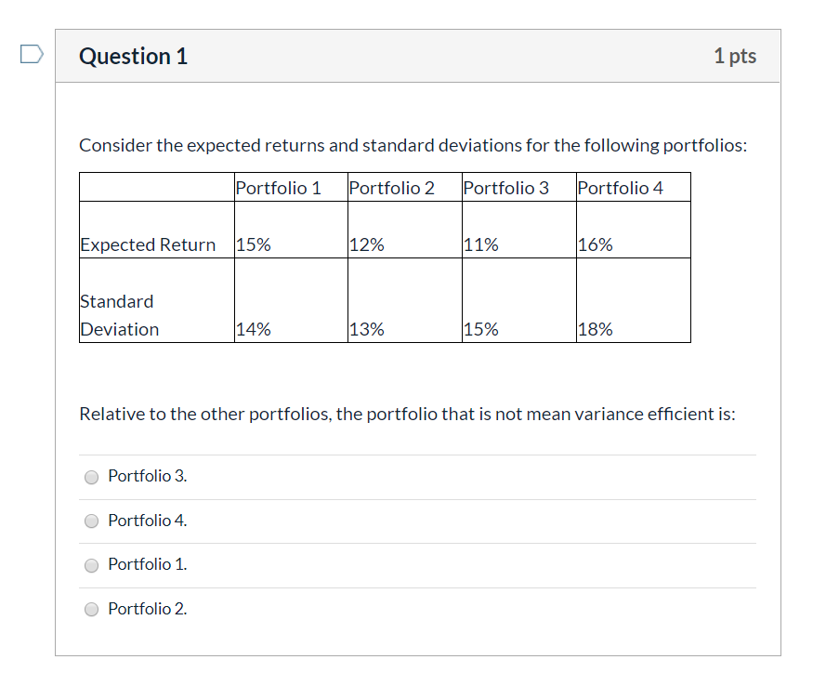Image resolution: width=826 pixels, height=686 pixels.
Task: Select the Portfolio 2 radio button
Action: coord(91,609)
